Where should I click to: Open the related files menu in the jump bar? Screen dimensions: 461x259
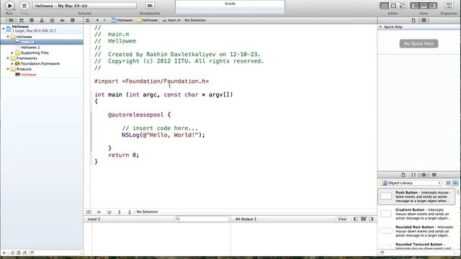pyautogui.click(x=88, y=20)
